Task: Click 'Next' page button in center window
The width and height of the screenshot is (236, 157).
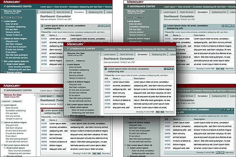Action: pos(161,113)
